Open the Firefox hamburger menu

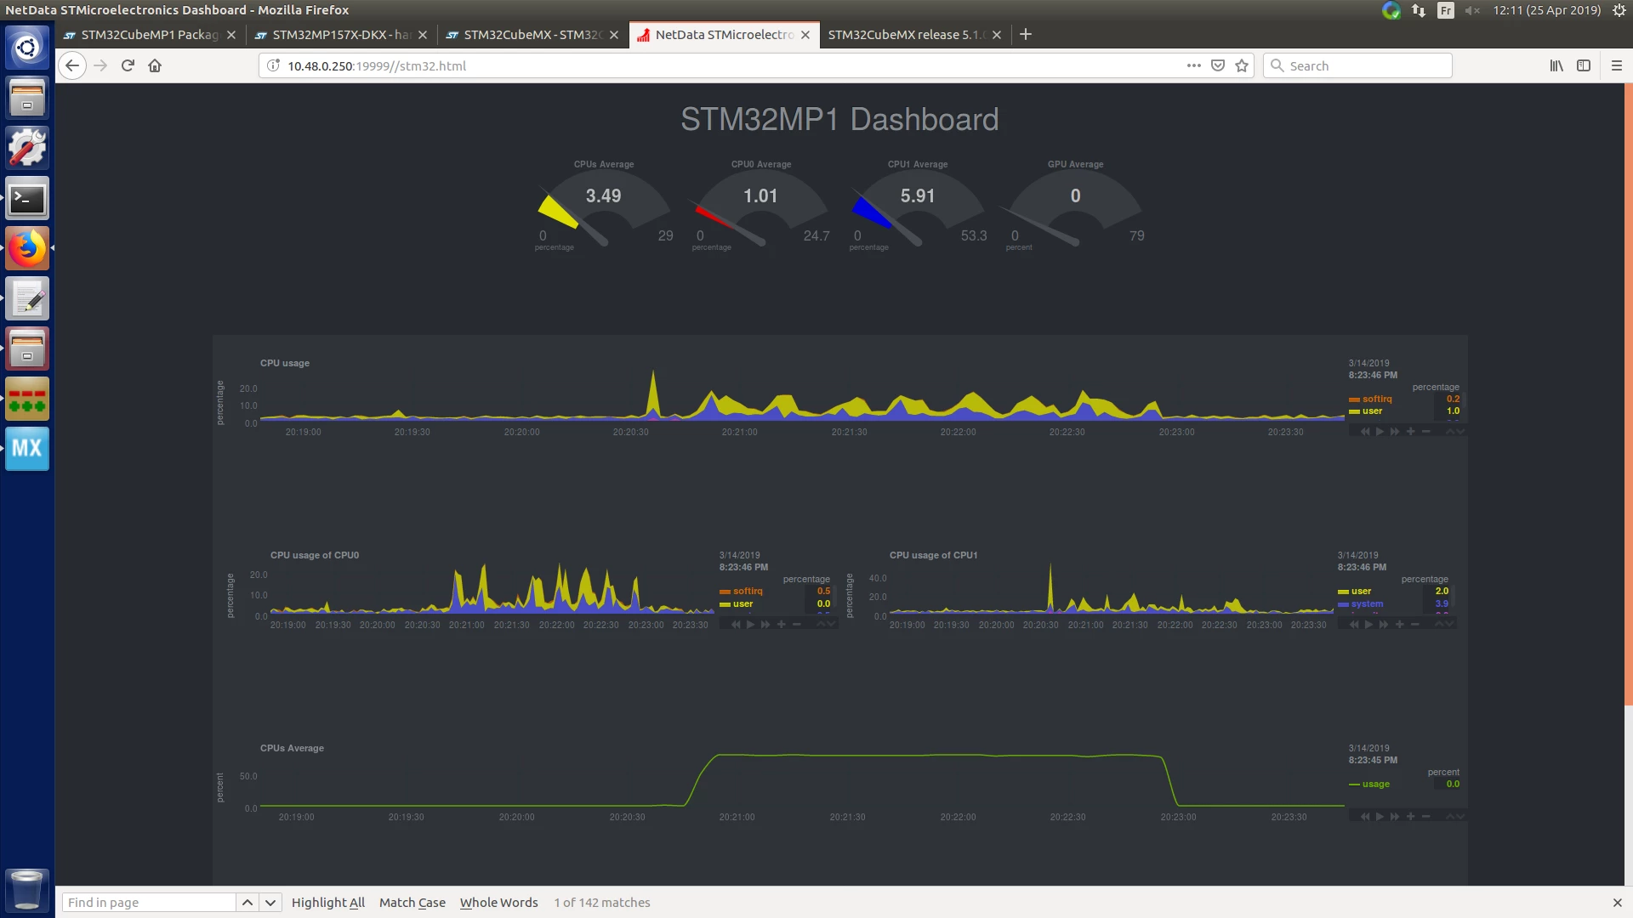(1617, 65)
